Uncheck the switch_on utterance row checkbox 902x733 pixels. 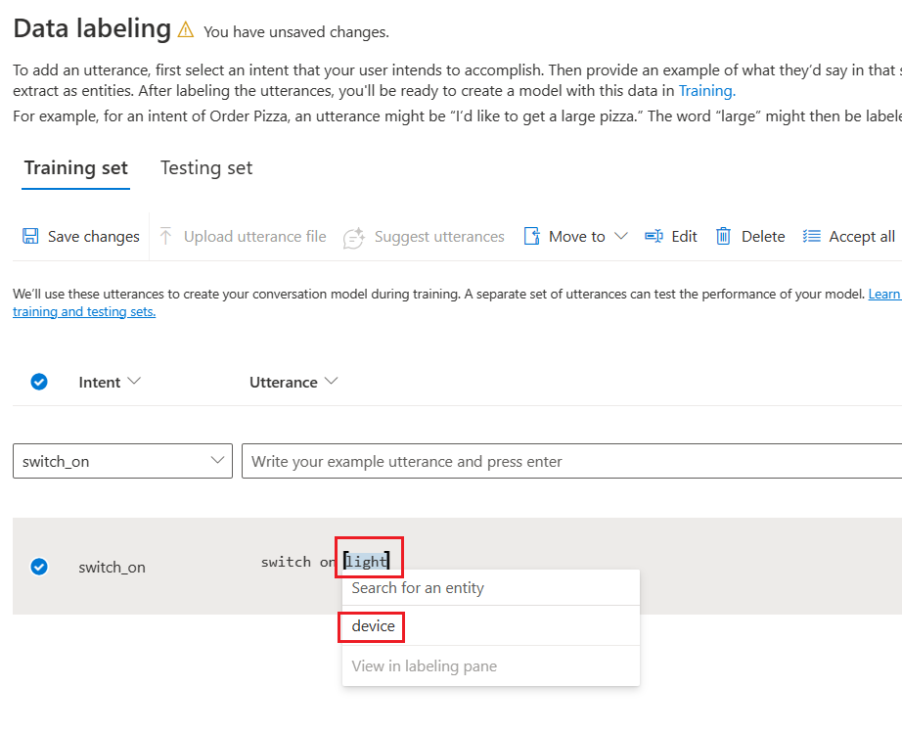(39, 567)
